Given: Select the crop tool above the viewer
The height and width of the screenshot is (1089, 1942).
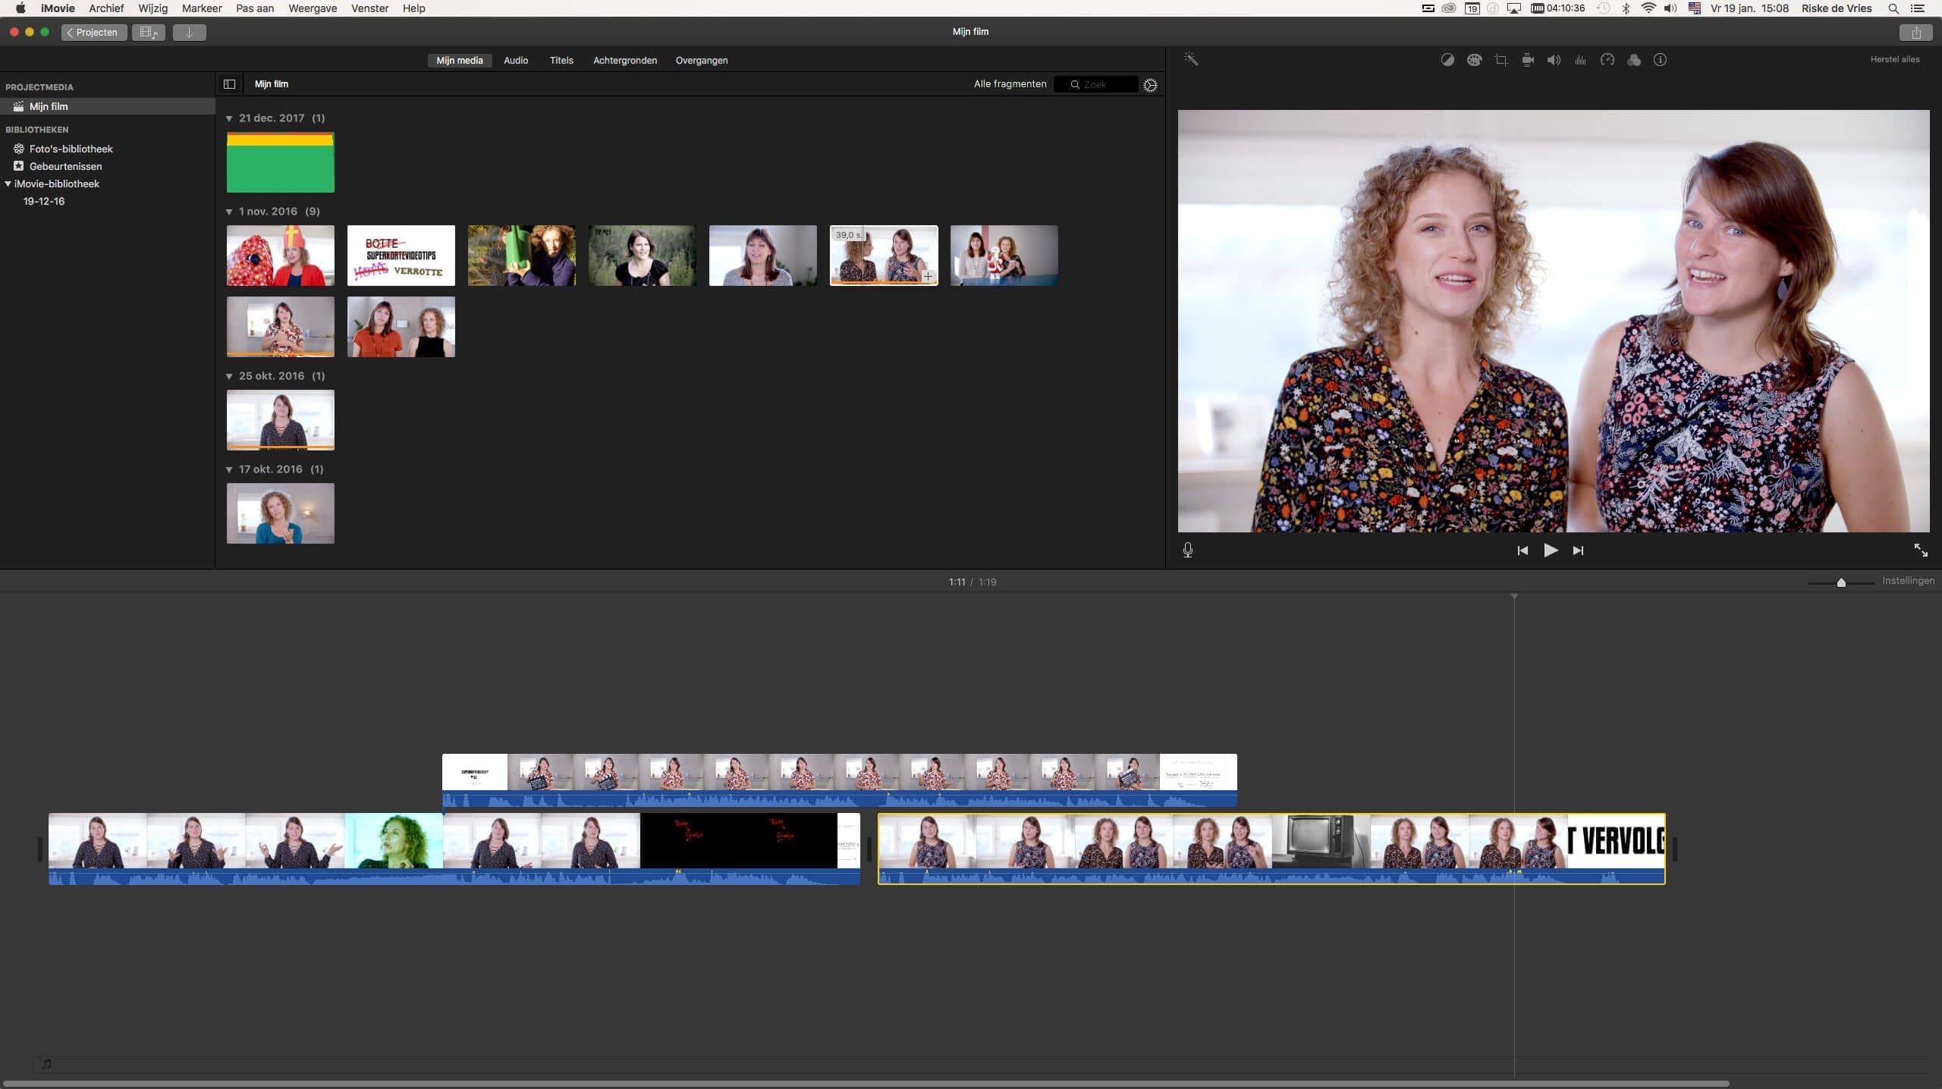Looking at the screenshot, I should point(1500,60).
